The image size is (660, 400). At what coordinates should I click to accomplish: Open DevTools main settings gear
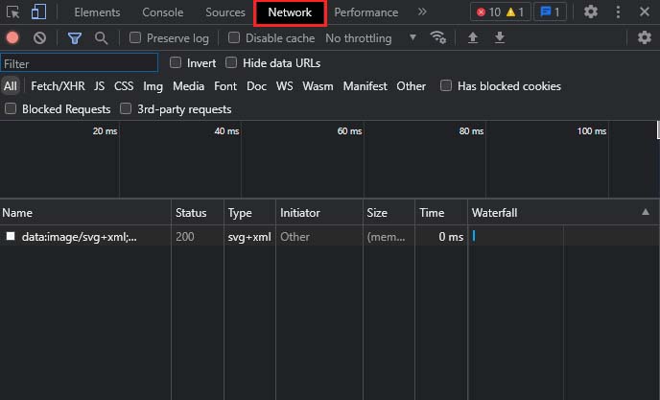(x=591, y=12)
